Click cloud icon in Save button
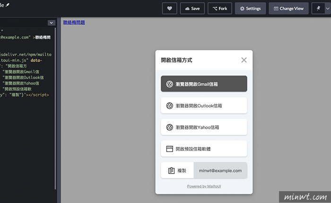 [187, 9]
